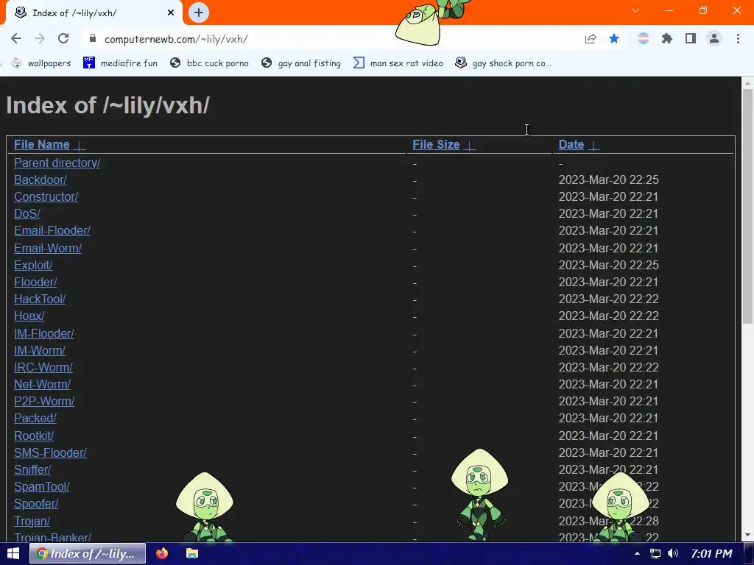Image resolution: width=754 pixels, height=565 pixels.
Task: Sort by the File Name column header
Action: (42, 145)
